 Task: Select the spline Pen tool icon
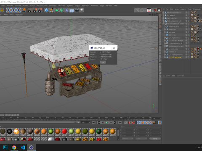pyautogui.click(x=51, y=10)
